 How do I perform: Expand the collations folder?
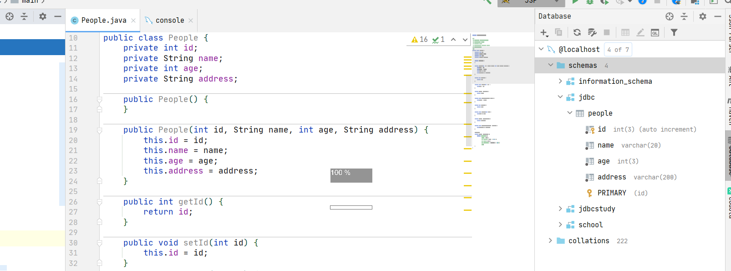pyautogui.click(x=550, y=240)
